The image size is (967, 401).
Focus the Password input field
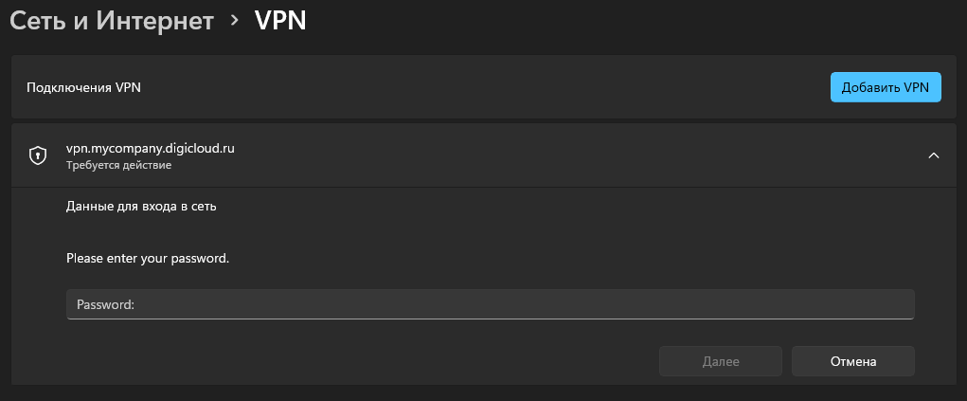tap(490, 304)
